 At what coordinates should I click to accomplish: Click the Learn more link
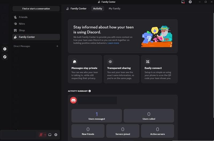[x=113, y=43]
